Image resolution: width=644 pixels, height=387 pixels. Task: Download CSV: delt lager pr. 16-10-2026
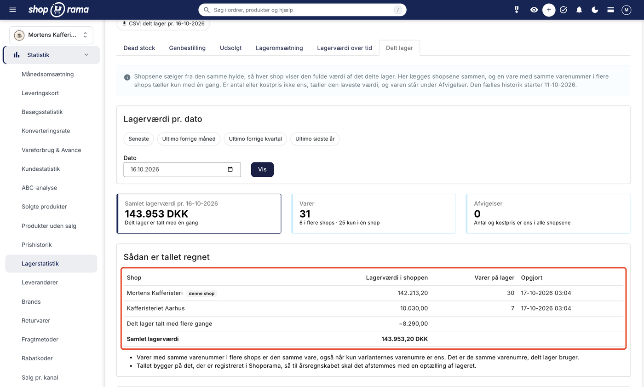pos(163,23)
